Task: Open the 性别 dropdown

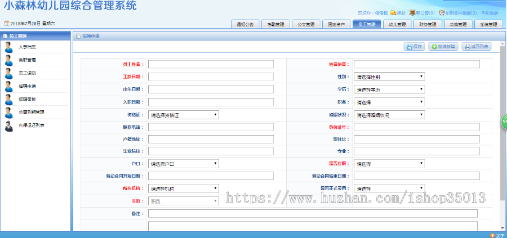Action: pyautogui.click(x=389, y=77)
